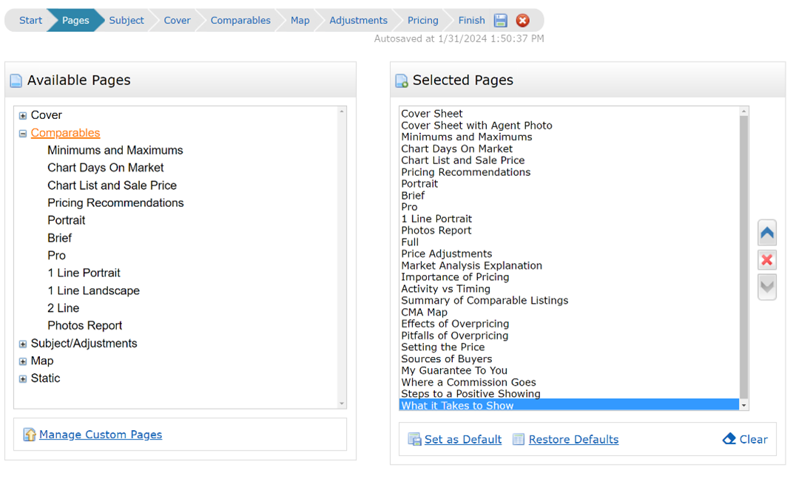This screenshot has width=796, height=487.
Task: Open the Manage Custom Pages link
Action: tap(101, 435)
